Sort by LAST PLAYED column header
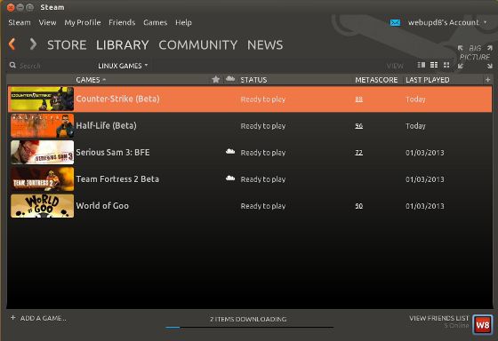 [x=428, y=80]
